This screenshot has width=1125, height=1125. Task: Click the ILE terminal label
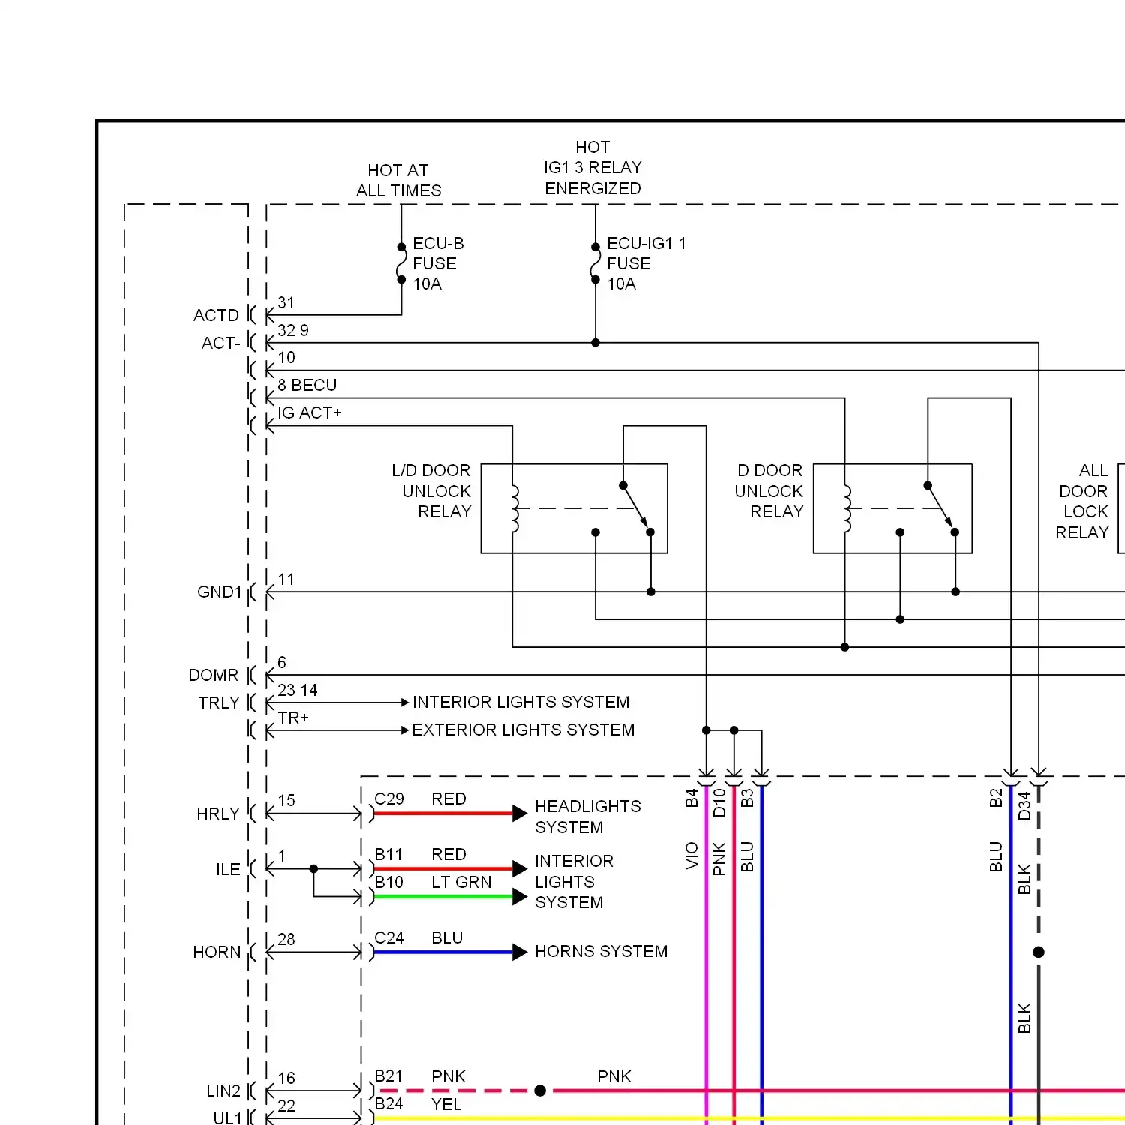pyautogui.click(x=229, y=869)
